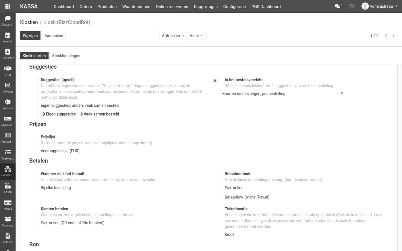Open the CRM handshake icon
This screenshot has width=402, height=251.
8,71
